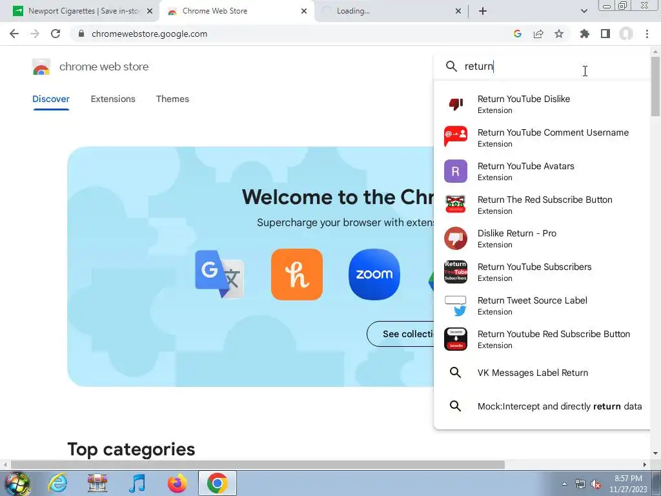Search for VK Messages Label Return
Screen dimensions: 661x496
[542, 373]
